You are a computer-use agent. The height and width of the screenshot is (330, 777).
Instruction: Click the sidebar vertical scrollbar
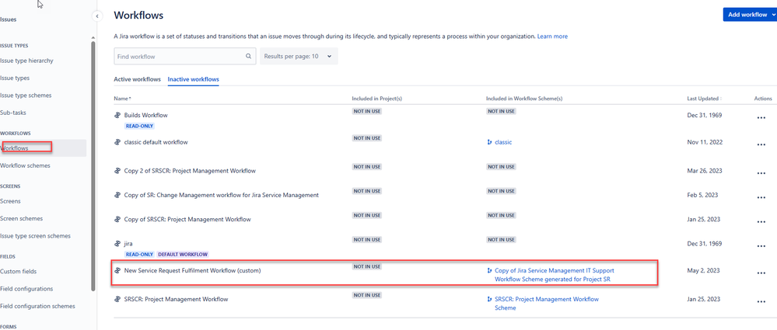coord(93,165)
